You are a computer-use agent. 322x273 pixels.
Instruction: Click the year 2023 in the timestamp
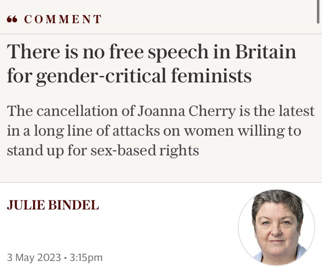point(48,258)
